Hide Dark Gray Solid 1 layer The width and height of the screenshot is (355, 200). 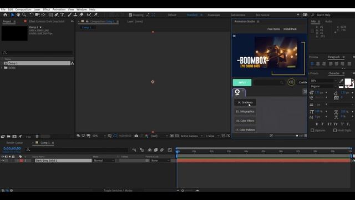coord(3,161)
